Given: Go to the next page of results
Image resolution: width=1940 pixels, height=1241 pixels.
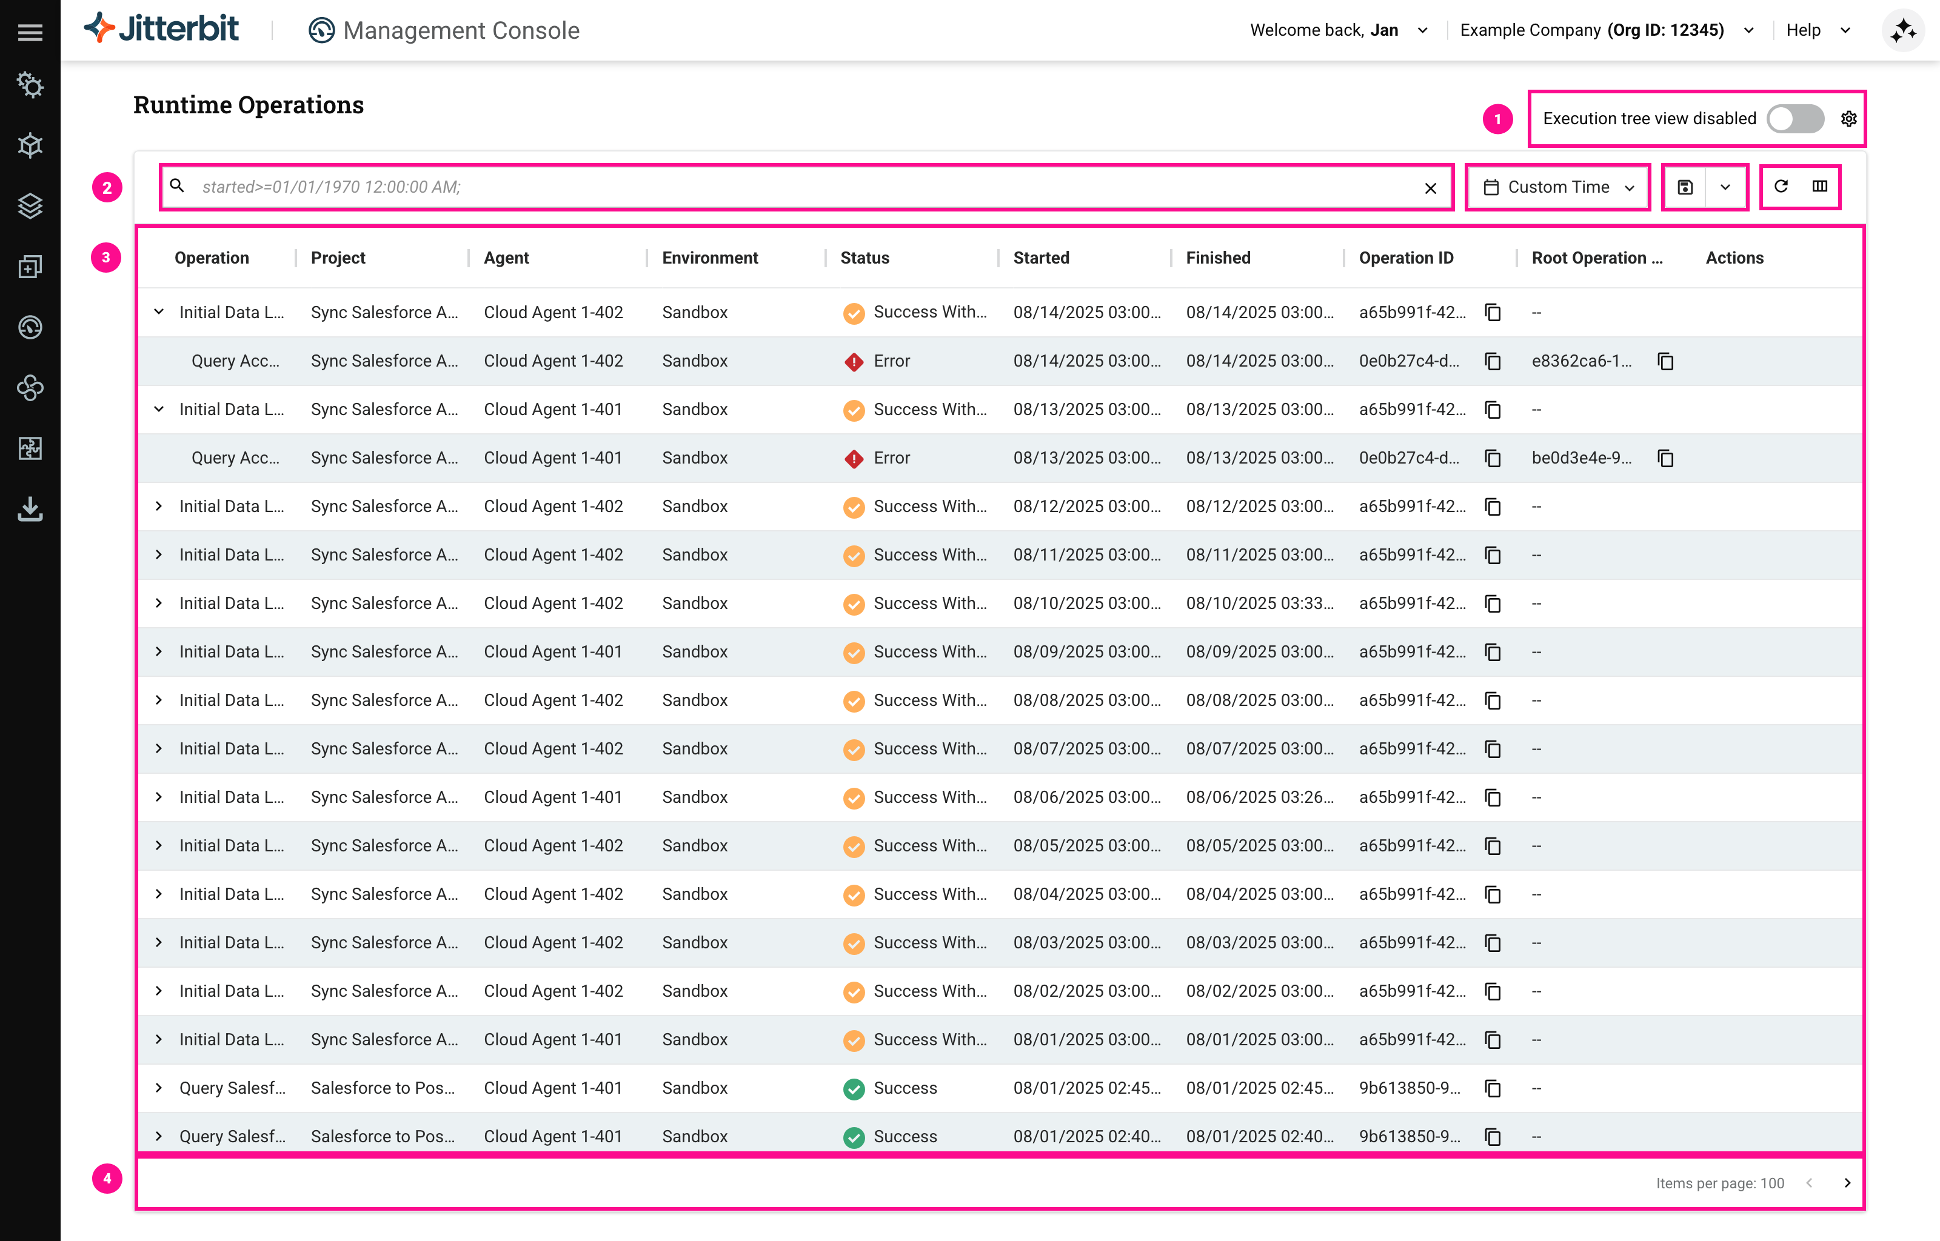Looking at the screenshot, I should click(1847, 1182).
